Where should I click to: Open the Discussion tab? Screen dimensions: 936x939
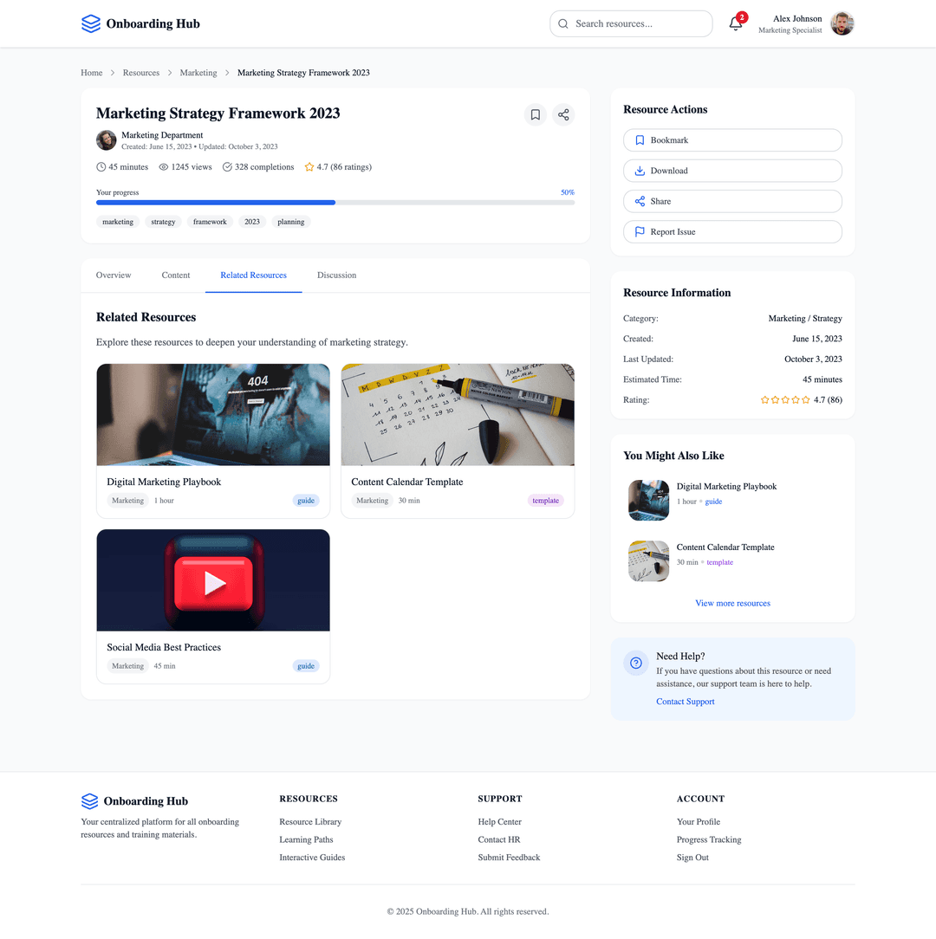coord(336,275)
